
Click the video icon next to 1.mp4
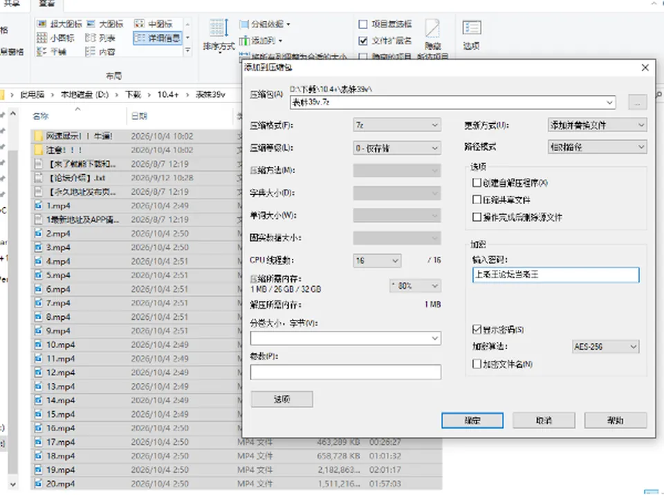39,206
